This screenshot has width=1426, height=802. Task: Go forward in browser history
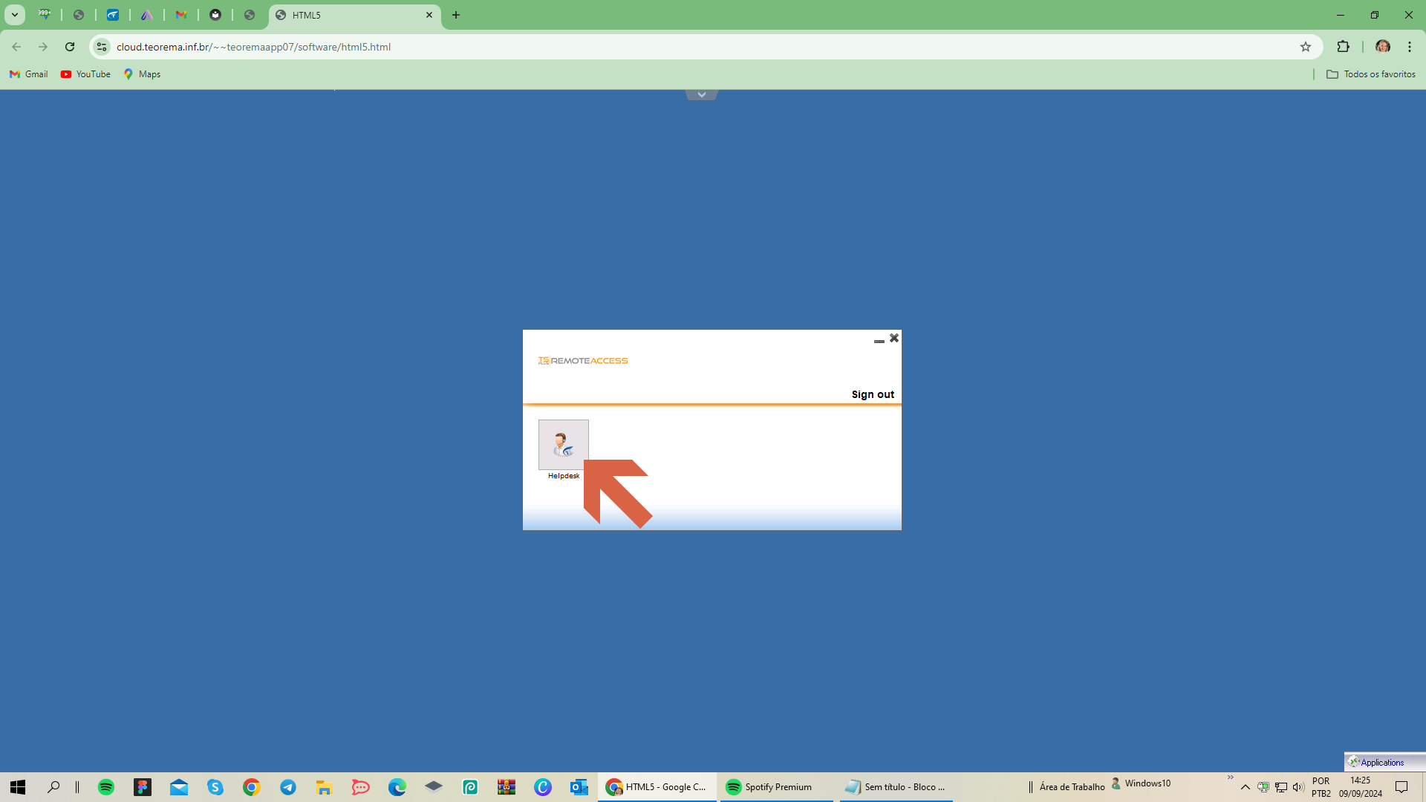[43, 47]
